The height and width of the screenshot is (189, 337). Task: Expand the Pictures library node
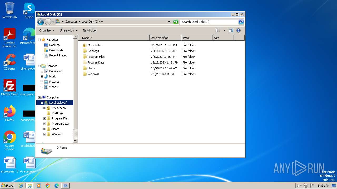pyautogui.click(x=42, y=82)
